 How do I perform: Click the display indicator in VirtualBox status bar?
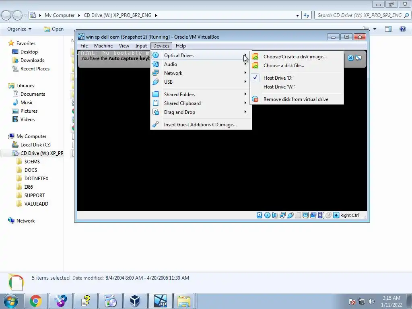(x=306, y=215)
